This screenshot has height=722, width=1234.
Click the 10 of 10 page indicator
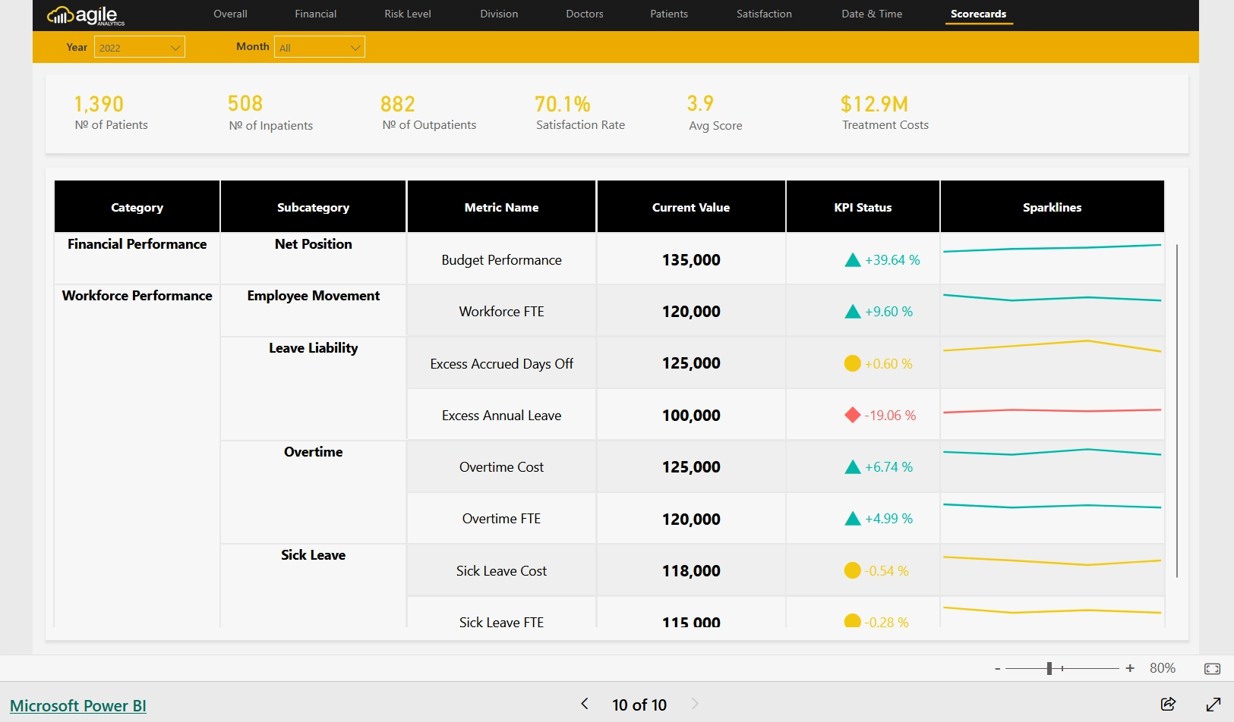639,705
